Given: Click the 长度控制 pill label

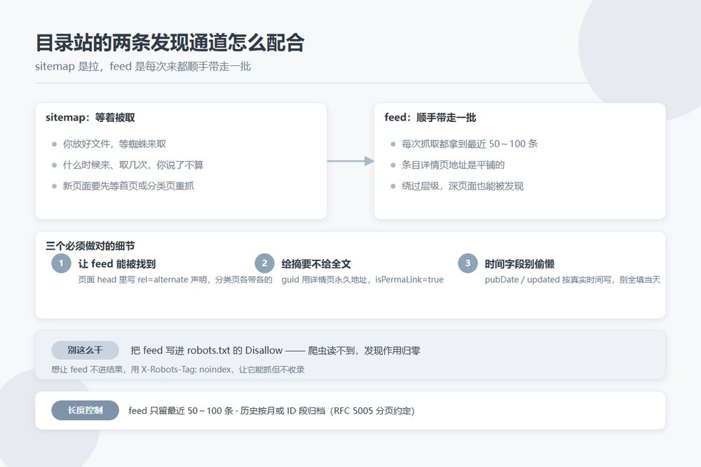Looking at the screenshot, I should [85, 410].
